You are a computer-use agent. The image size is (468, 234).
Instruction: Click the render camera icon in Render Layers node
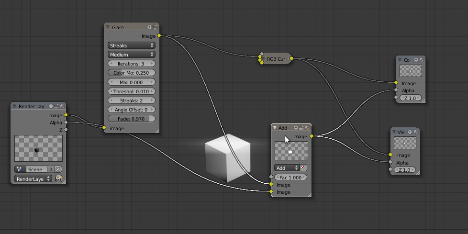click(58, 179)
